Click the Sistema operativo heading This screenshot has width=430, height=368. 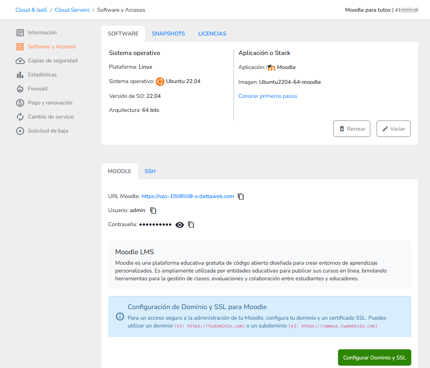[x=134, y=53]
